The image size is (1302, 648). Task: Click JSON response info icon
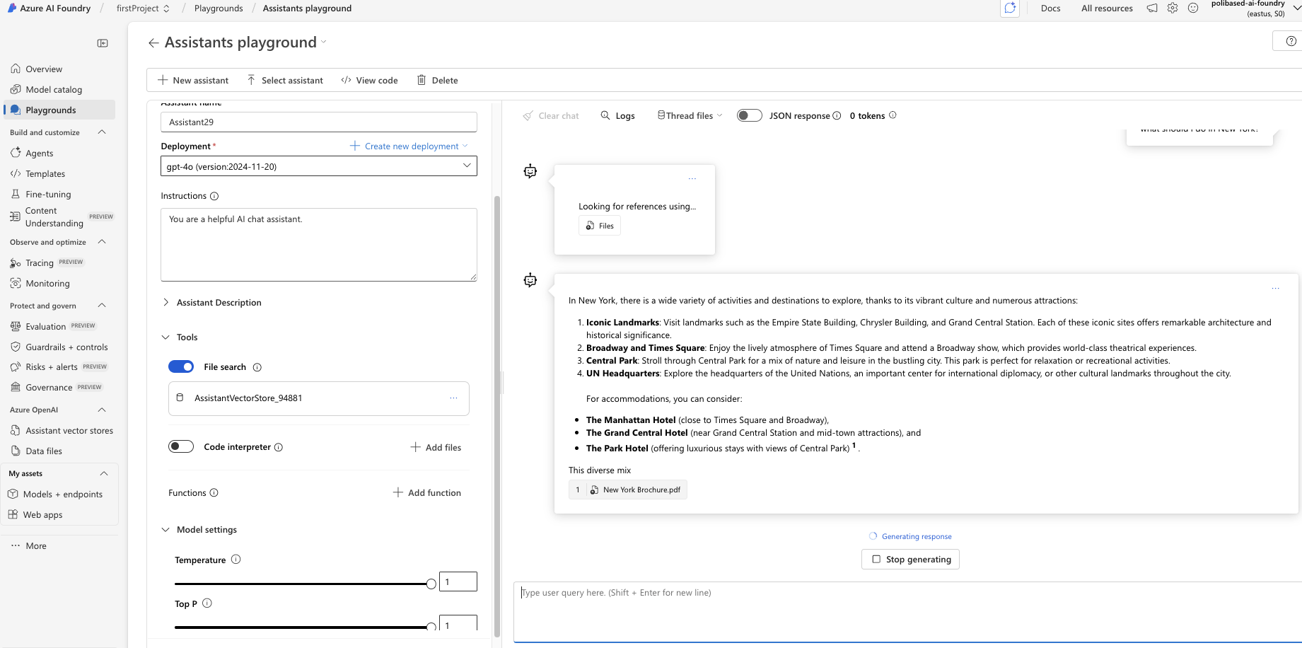[837, 115]
